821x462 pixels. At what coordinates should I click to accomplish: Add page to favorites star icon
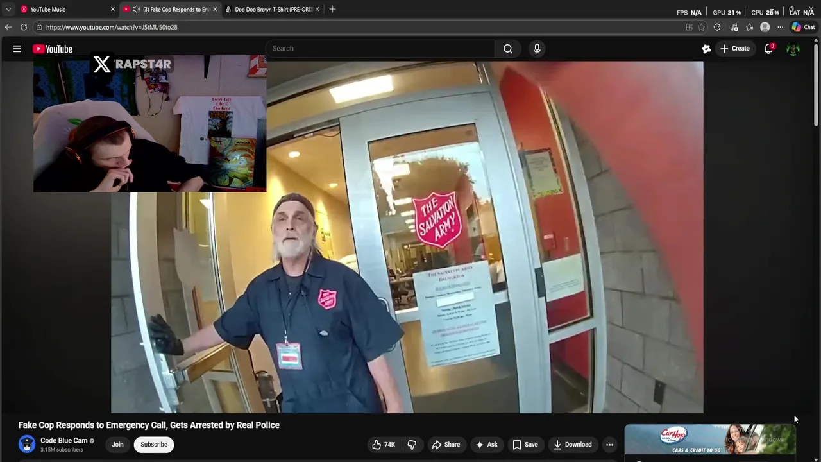tap(702, 27)
